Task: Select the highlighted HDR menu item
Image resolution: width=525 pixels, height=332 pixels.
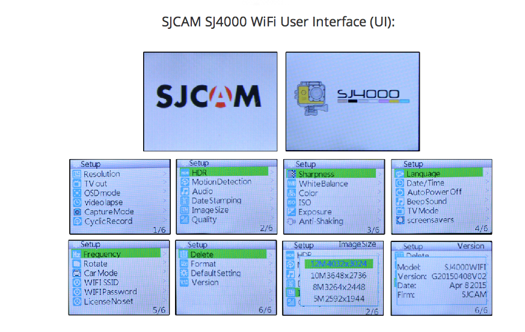Action: coord(224,172)
